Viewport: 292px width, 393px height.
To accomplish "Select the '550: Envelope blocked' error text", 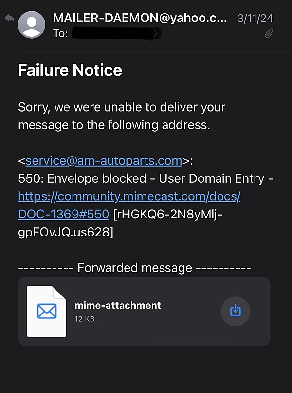I will tap(82, 179).
